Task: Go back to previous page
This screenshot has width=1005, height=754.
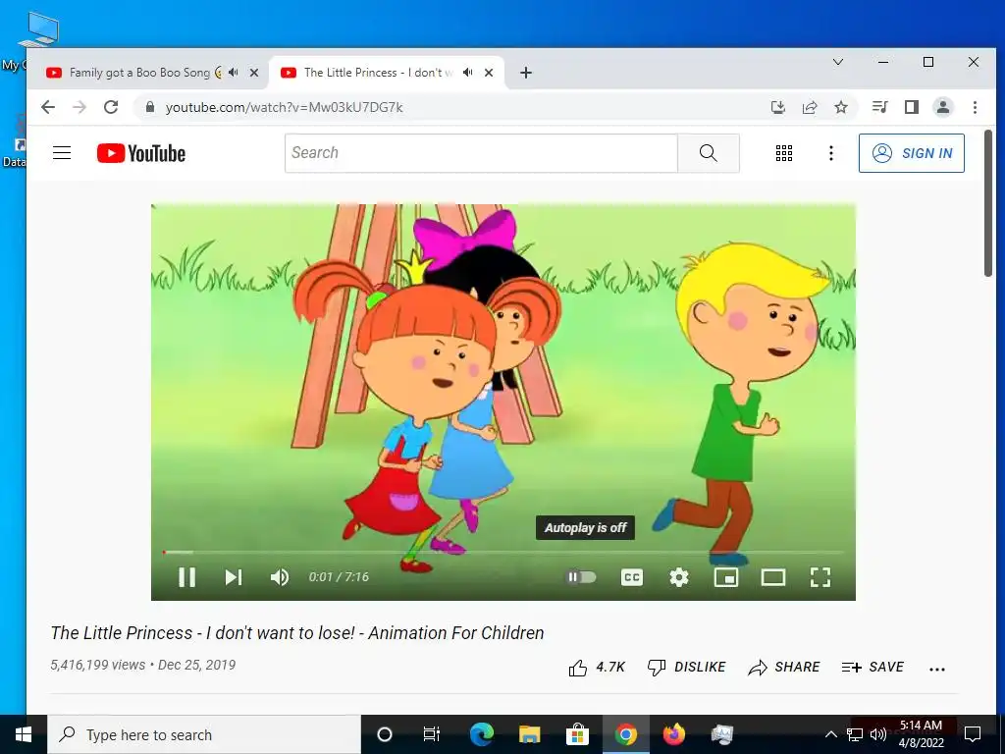Action: pos(48,107)
